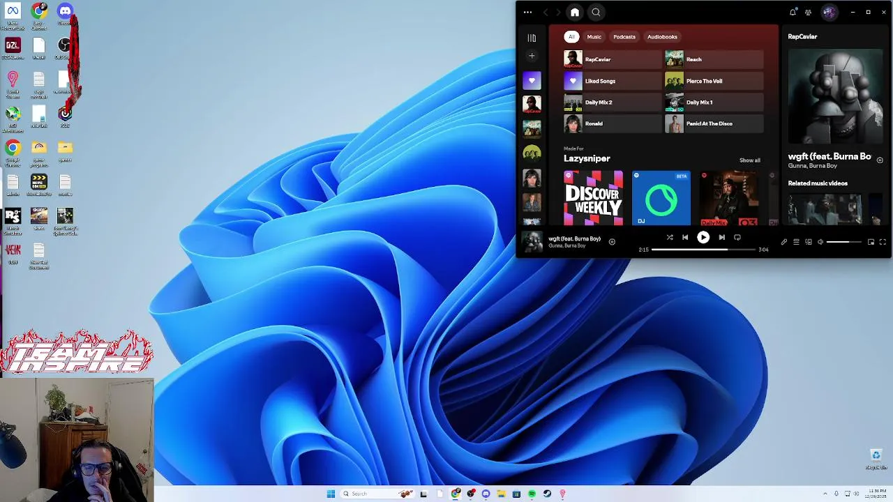Add current song to Liked Songs in the player bar

click(x=612, y=242)
